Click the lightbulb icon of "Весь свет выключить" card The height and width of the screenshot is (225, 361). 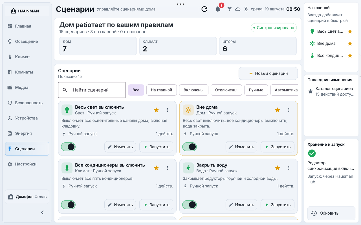coord(67,110)
